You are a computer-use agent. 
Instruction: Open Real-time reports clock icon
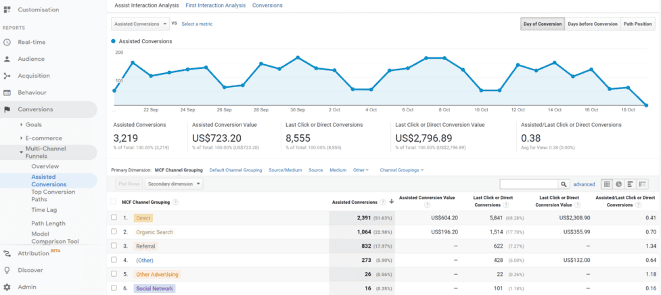tap(7, 42)
